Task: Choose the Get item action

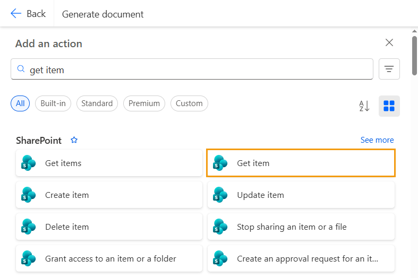Action: tap(301, 163)
